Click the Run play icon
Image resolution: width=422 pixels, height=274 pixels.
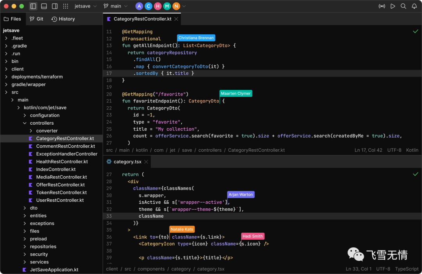tap(393, 6)
